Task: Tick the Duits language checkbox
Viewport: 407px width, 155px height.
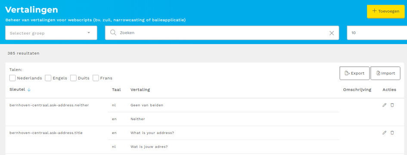Action: (74, 78)
